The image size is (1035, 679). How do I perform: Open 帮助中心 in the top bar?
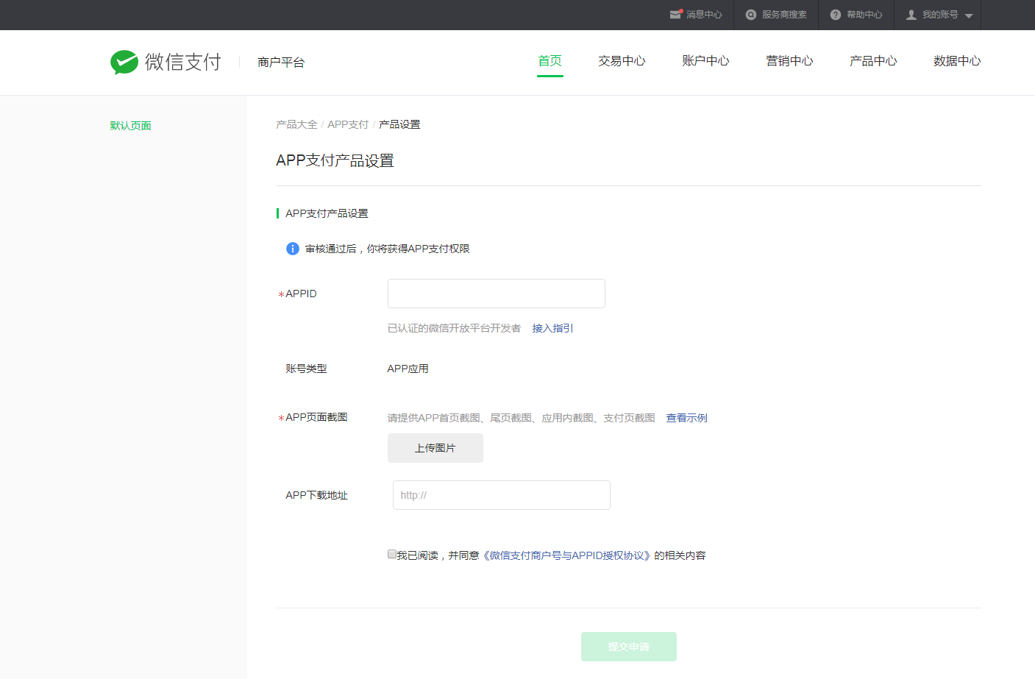tap(864, 15)
